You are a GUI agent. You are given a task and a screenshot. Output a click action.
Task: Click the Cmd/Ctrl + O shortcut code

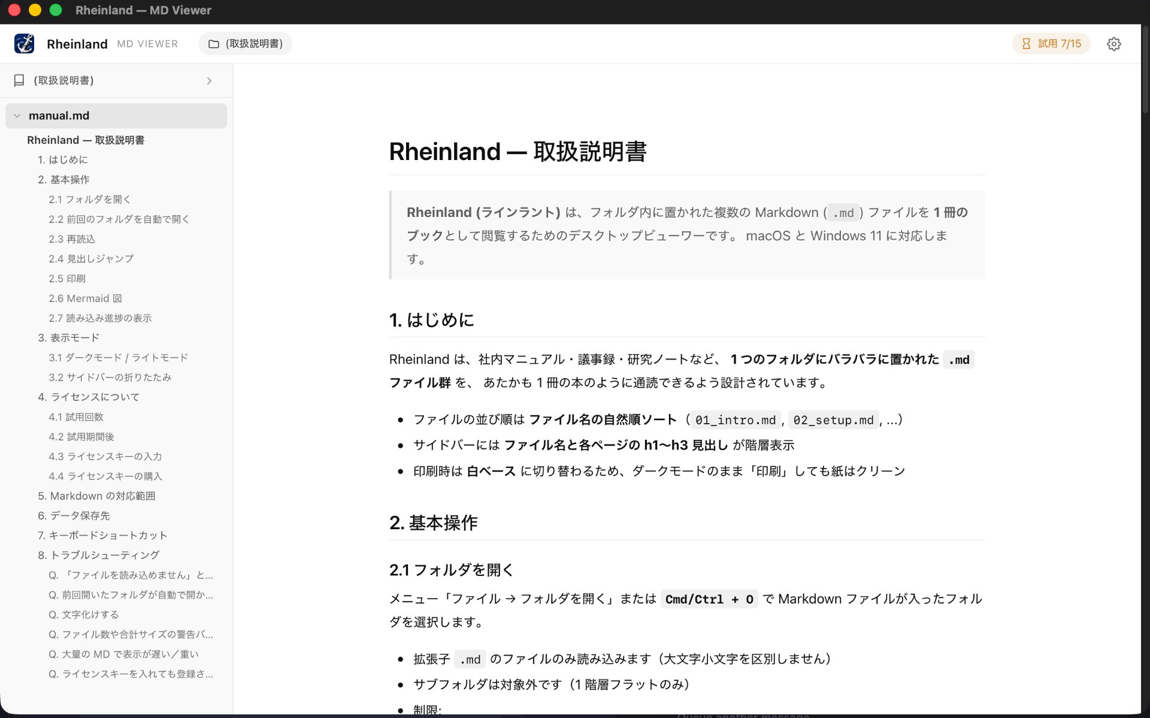click(x=709, y=599)
